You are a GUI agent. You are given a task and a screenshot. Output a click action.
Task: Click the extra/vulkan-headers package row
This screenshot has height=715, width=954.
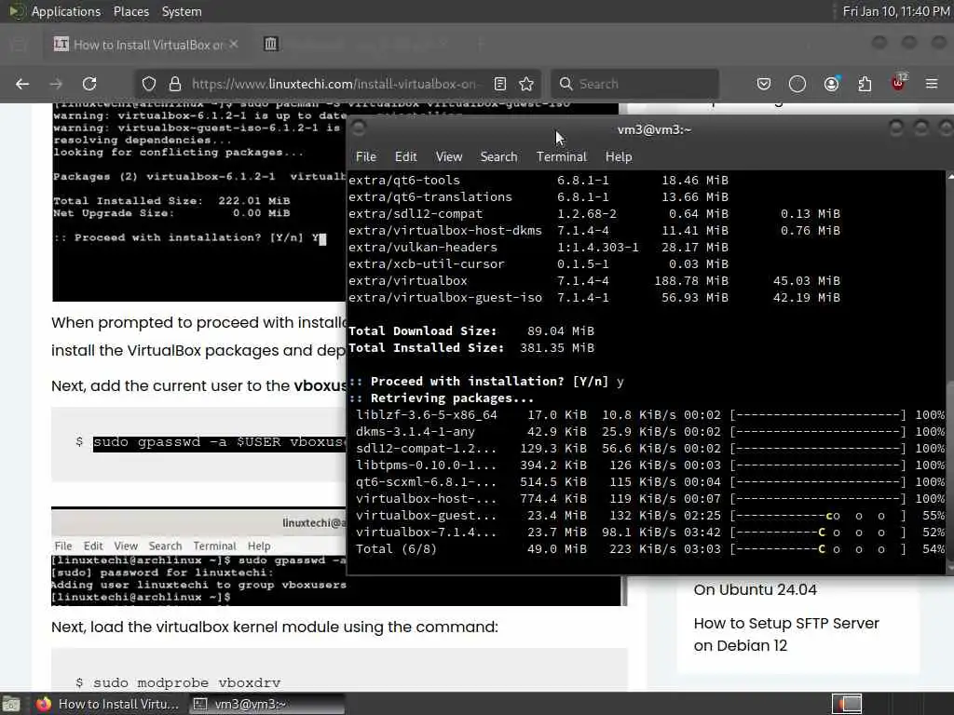point(538,248)
